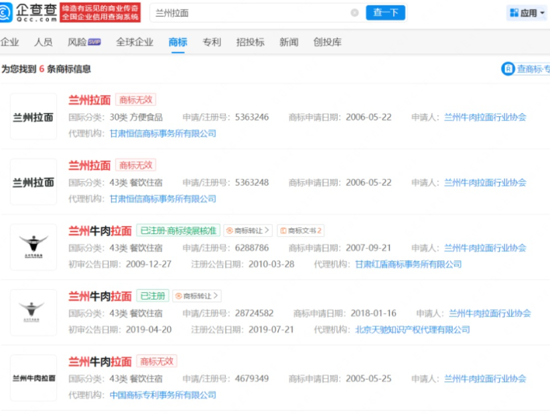This screenshot has height=414, width=550.
Task: Select registration number 5363246
Action: pyautogui.click(x=252, y=117)
